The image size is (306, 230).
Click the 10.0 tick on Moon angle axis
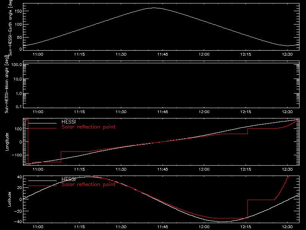(18, 79)
